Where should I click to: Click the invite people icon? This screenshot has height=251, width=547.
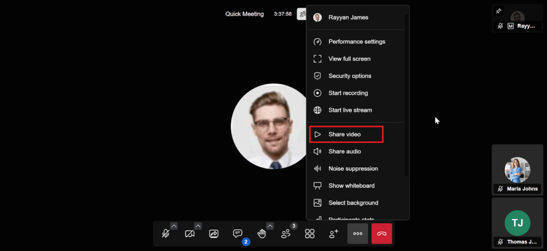point(334,234)
